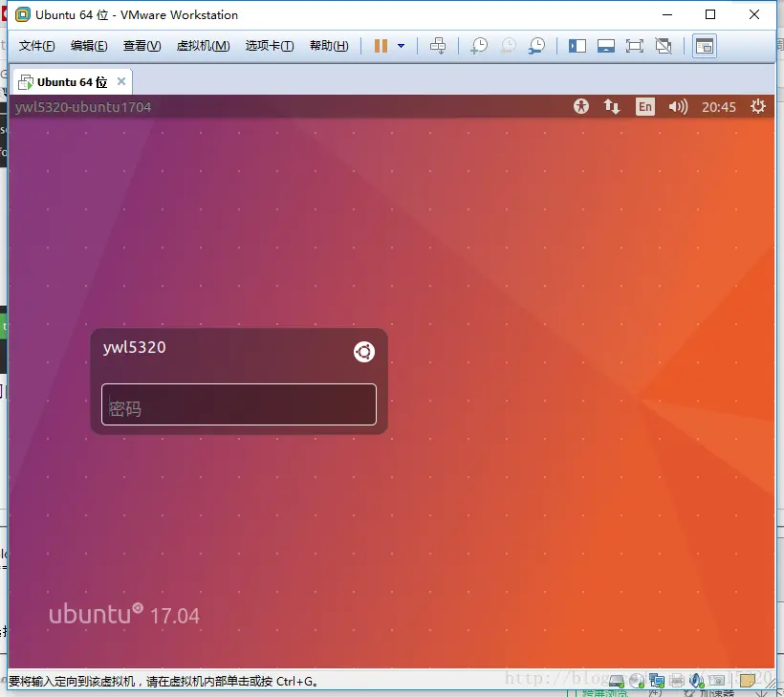Screen dimensions: 784x697
Task: Toggle the library sidebar view icon
Action: pos(577,46)
